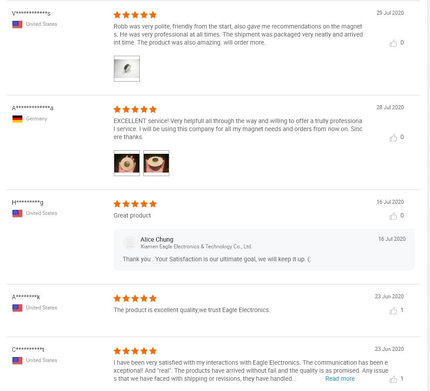Thumbs-up the 'excellent quality' review

coord(393,311)
